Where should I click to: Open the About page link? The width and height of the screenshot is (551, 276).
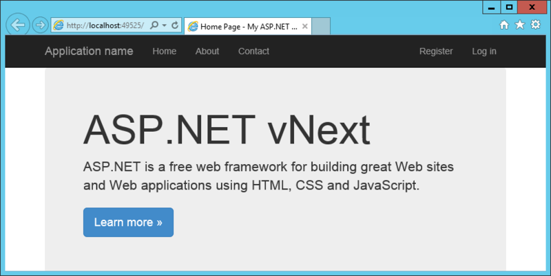pyautogui.click(x=207, y=51)
